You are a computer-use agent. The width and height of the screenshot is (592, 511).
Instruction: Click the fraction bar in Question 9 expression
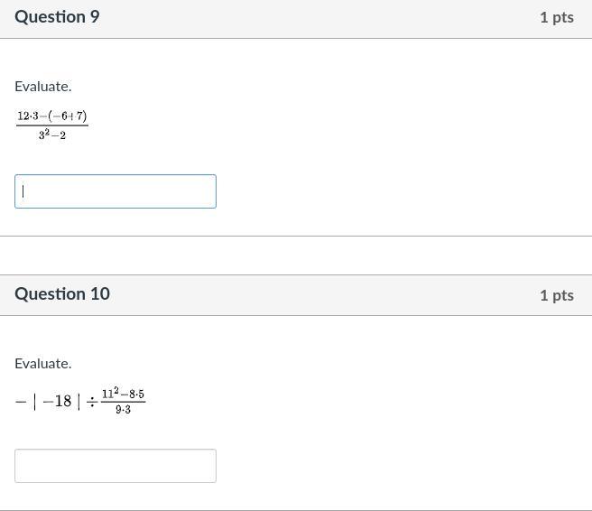click(x=51, y=126)
